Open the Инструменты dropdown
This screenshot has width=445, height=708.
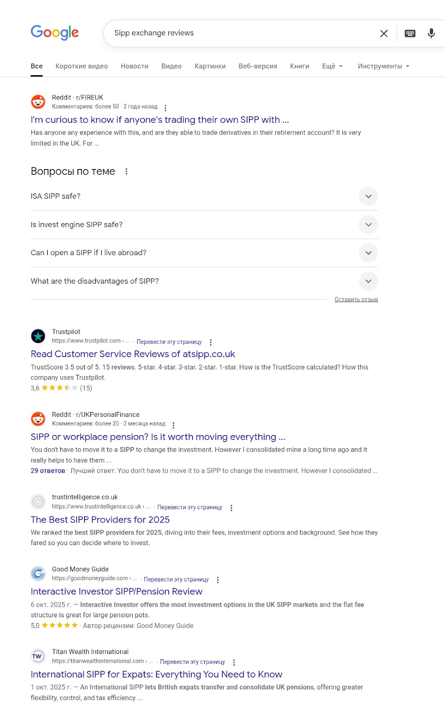coord(384,66)
